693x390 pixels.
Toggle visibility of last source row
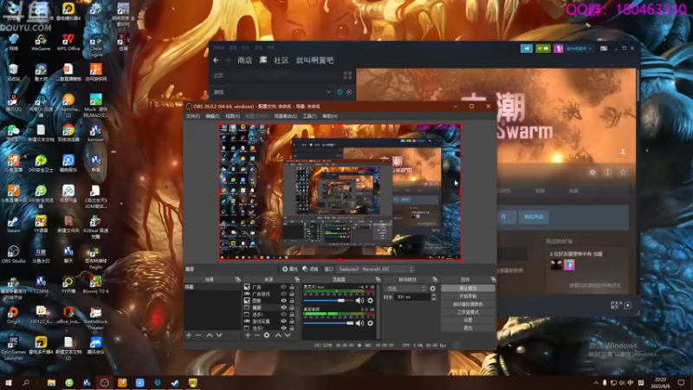point(284,328)
